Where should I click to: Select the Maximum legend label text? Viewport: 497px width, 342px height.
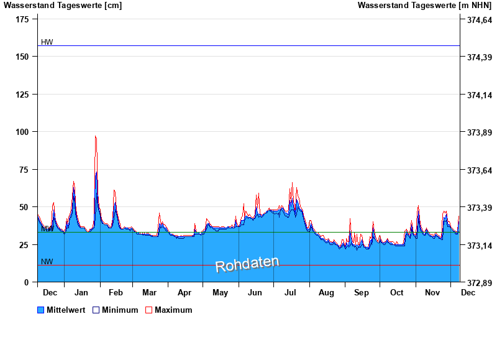tap(173, 310)
